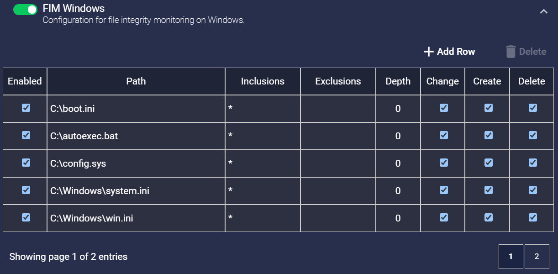Viewport: 558px width, 274px height.
Task: Collapse the FIM Windows section chevron
Action: click(543, 12)
